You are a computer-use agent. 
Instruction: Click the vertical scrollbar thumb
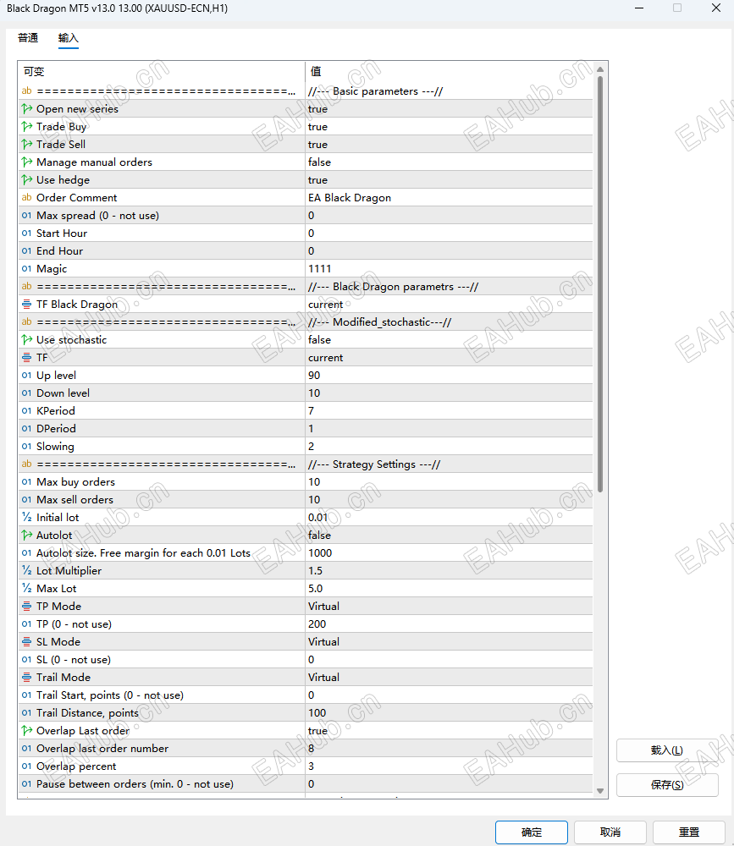[x=600, y=284]
